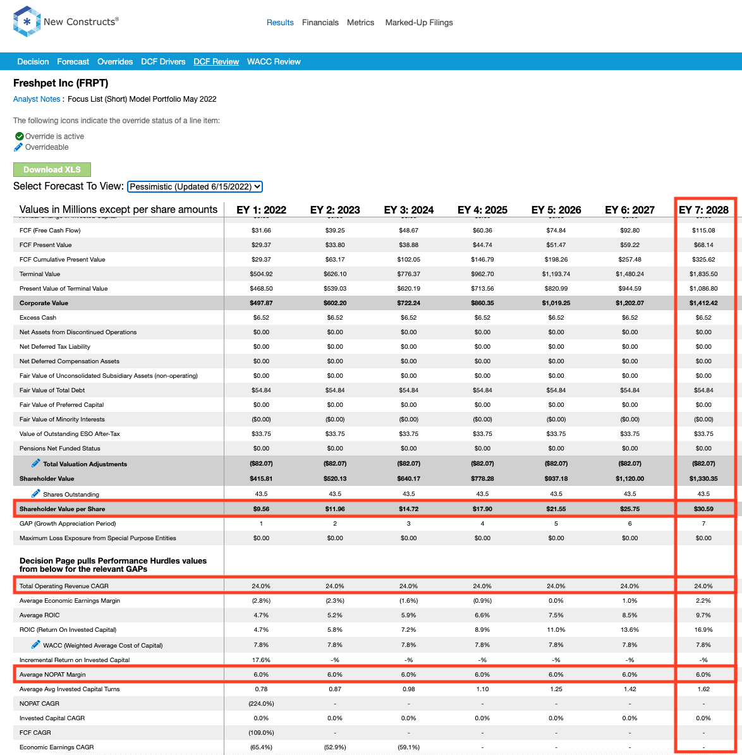Click the Shareholder Value per Share label
This screenshot has width=742, height=755.
tap(62, 509)
